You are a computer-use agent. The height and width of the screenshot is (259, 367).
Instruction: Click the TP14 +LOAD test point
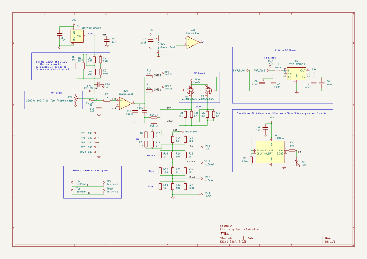191,80
